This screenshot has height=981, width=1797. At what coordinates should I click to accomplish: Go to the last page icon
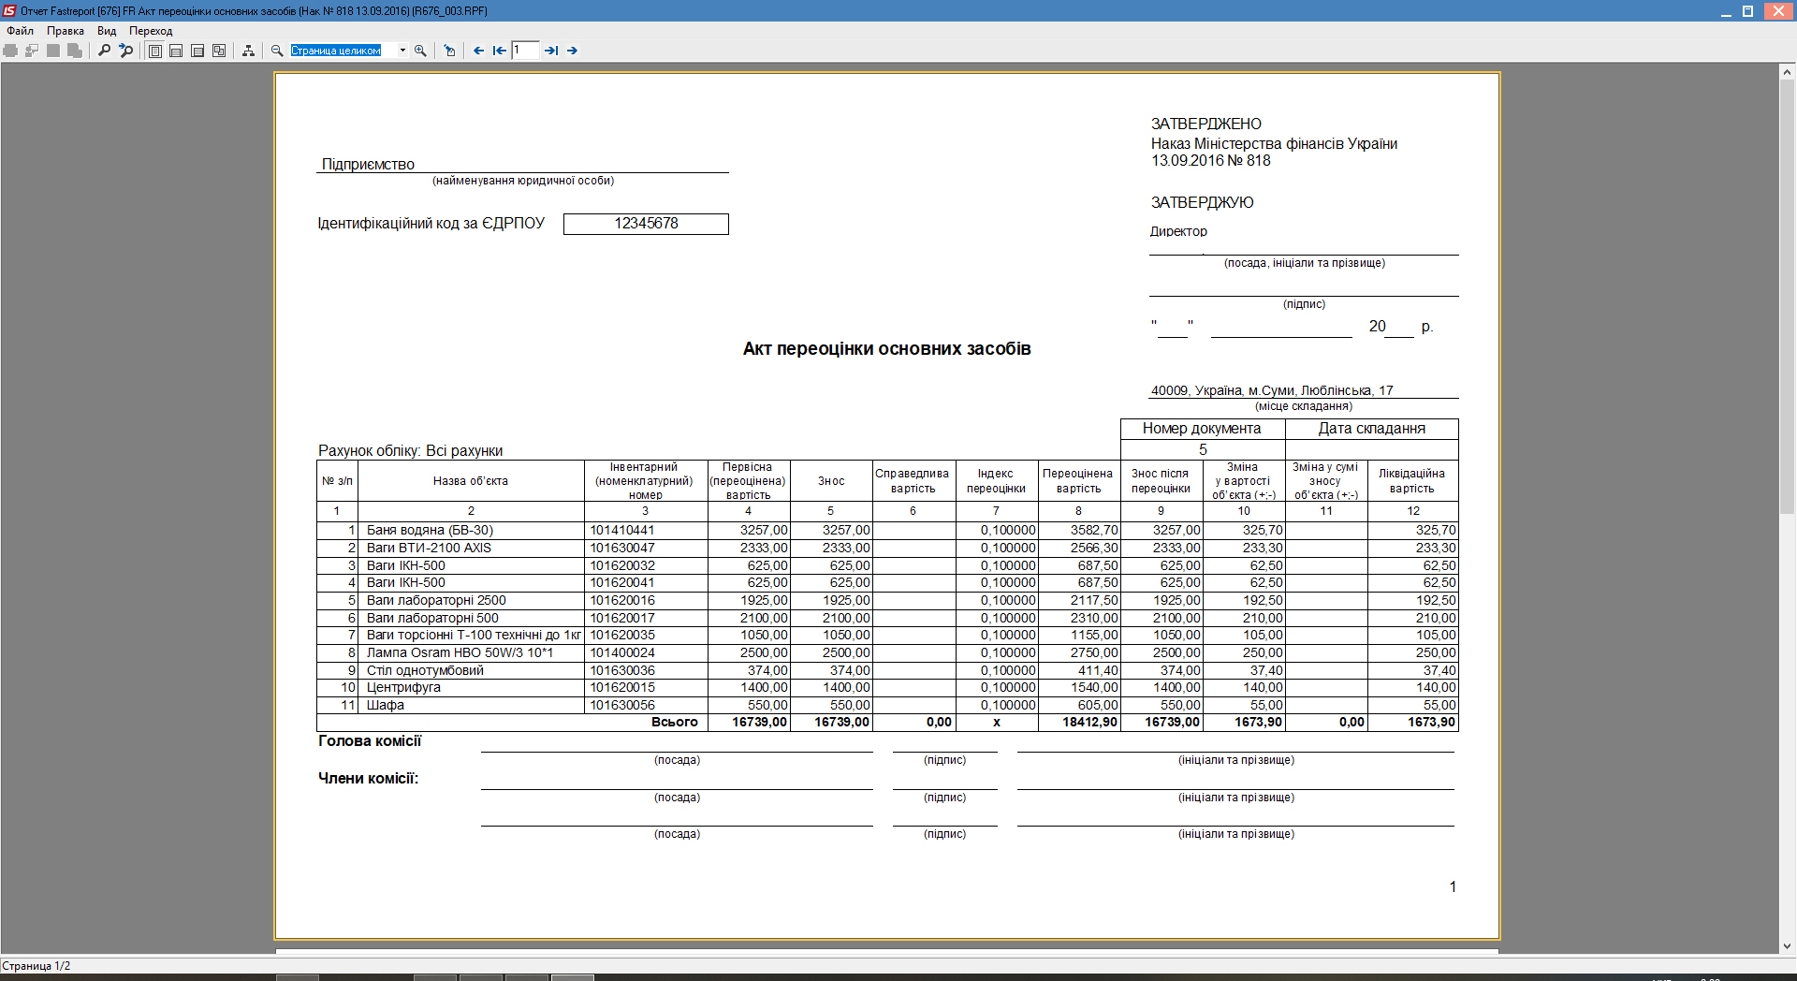551,51
